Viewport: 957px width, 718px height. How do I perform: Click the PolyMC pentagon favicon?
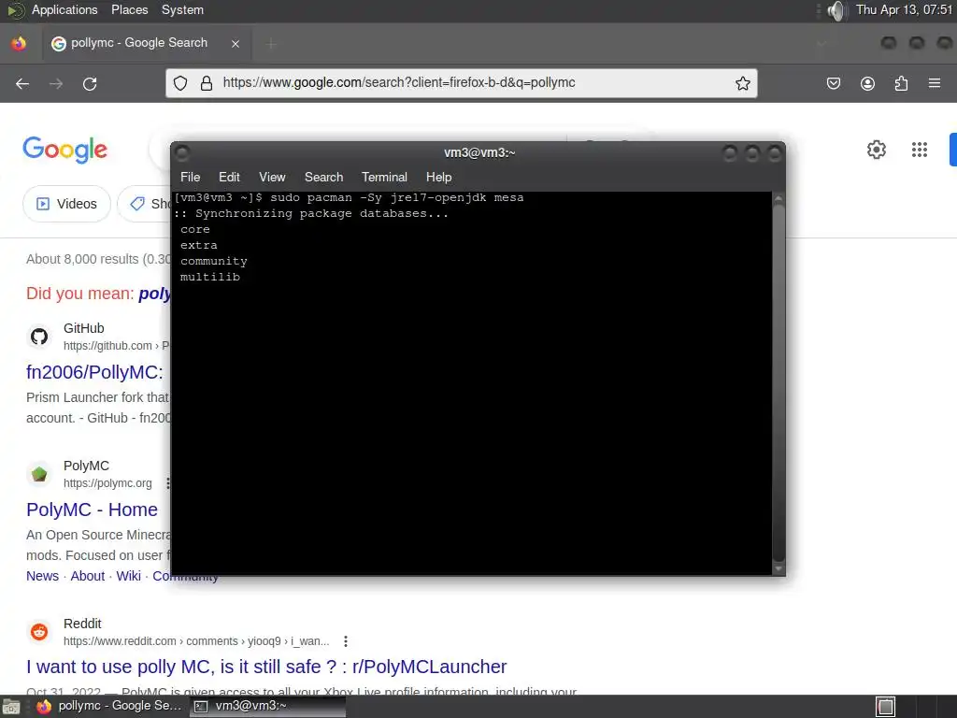tap(39, 474)
